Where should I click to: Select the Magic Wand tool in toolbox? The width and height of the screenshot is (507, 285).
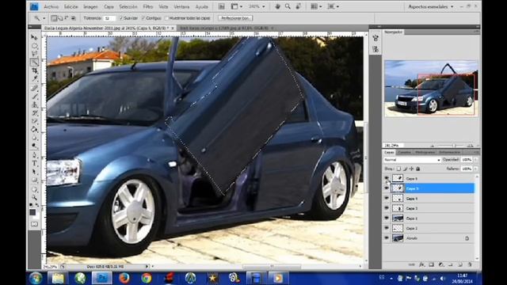[x=34, y=62]
